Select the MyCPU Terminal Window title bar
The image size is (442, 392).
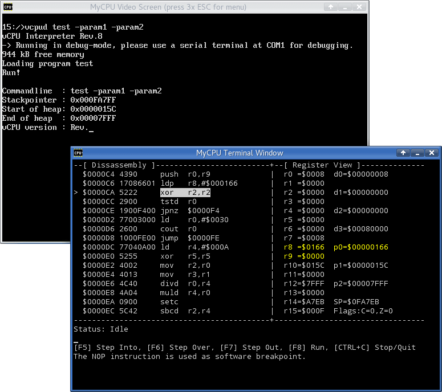point(240,153)
